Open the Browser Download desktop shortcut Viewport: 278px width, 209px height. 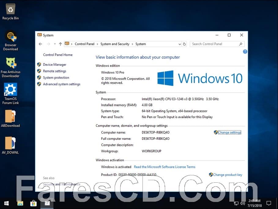pyautogui.click(x=10, y=41)
